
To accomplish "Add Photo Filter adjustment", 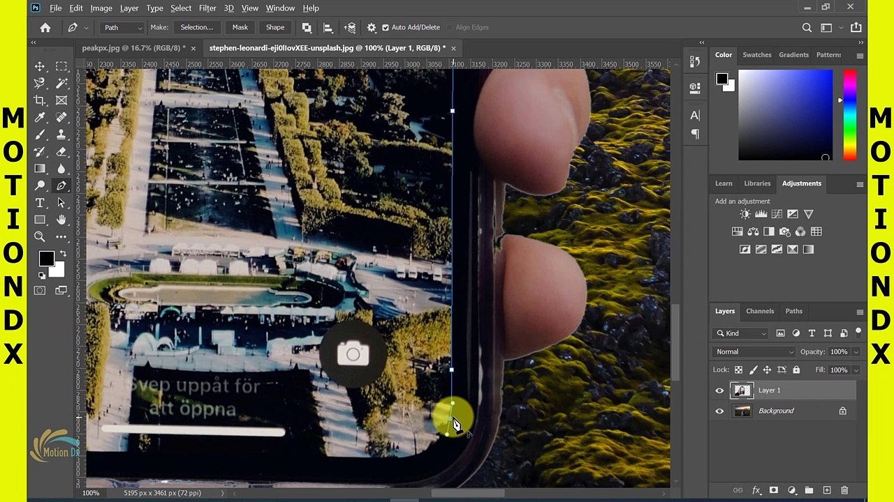I will click(x=784, y=231).
